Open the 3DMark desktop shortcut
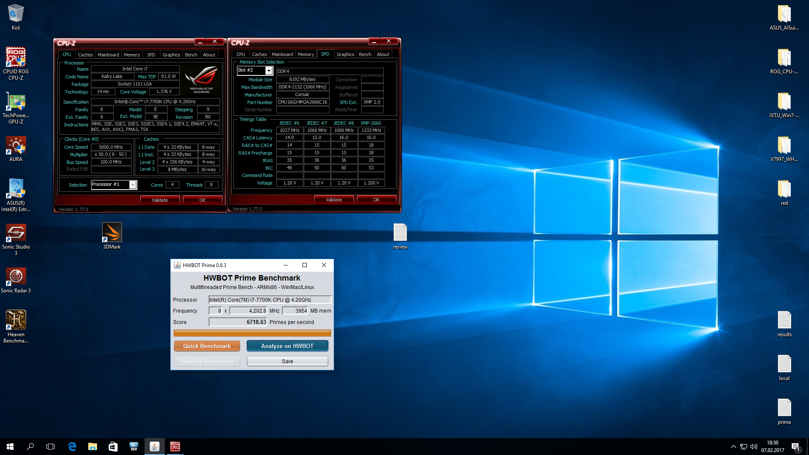This screenshot has width=809, height=455. (x=112, y=236)
